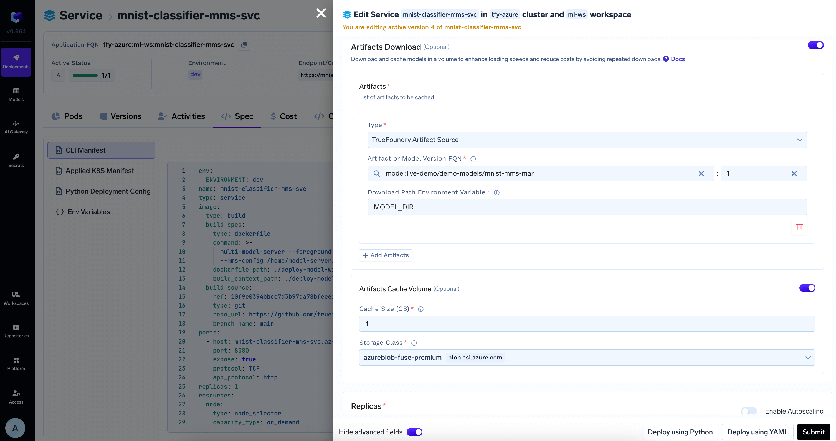The image size is (836, 441).
Task: Click info icon next to Artifact FQN label
Action: [x=473, y=159]
